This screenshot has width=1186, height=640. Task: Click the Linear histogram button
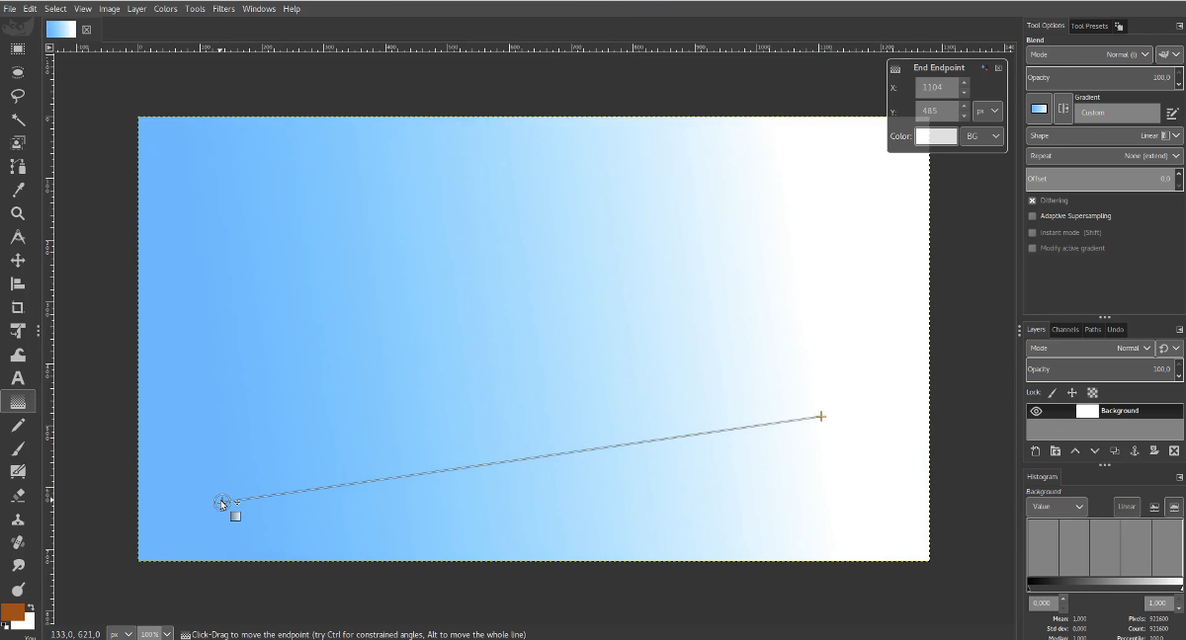tap(1127, 507)
